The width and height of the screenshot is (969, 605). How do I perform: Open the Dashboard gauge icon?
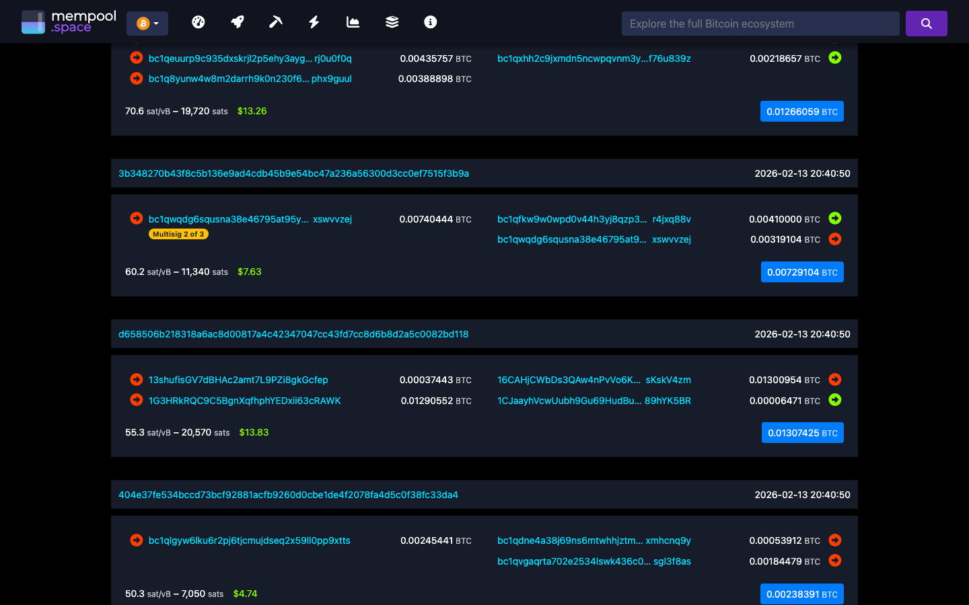(199, 22)
